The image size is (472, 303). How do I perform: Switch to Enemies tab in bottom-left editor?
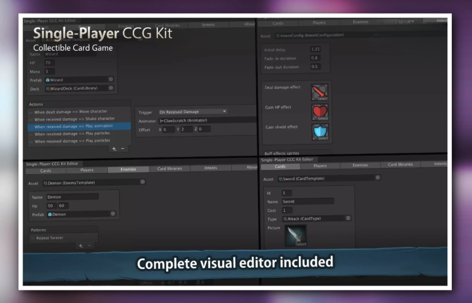(x=128, y=170)
